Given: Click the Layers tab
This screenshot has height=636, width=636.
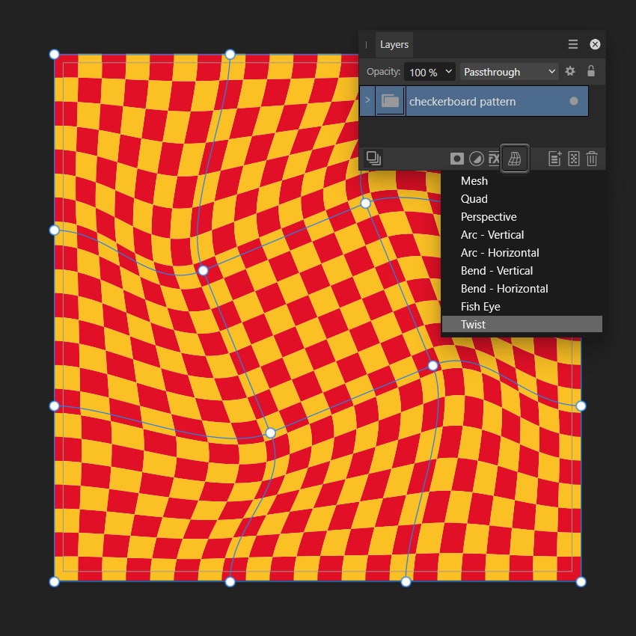Looking at the screenshot, I should pos(394,44).
